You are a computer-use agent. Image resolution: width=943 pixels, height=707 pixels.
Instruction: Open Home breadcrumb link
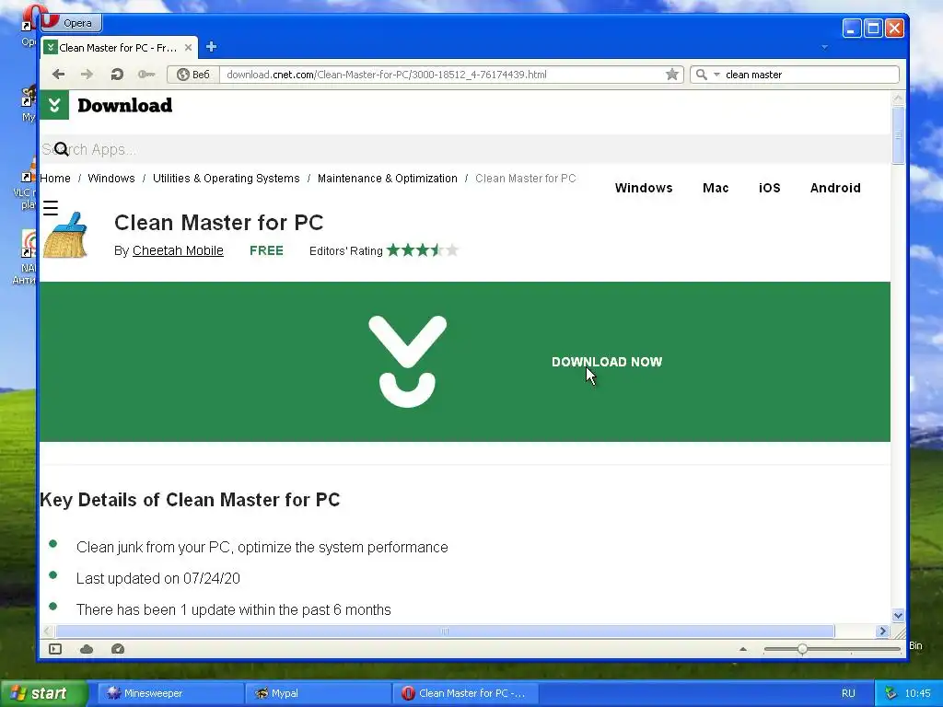point(54,178)
